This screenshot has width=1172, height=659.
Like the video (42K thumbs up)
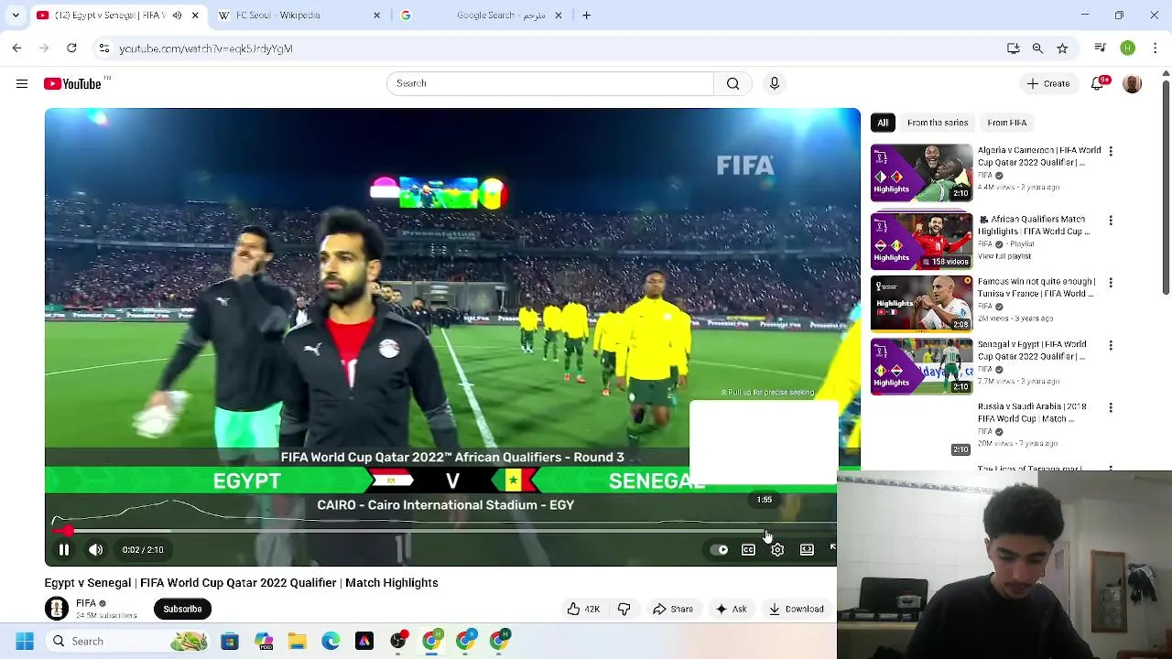point(582,609)
